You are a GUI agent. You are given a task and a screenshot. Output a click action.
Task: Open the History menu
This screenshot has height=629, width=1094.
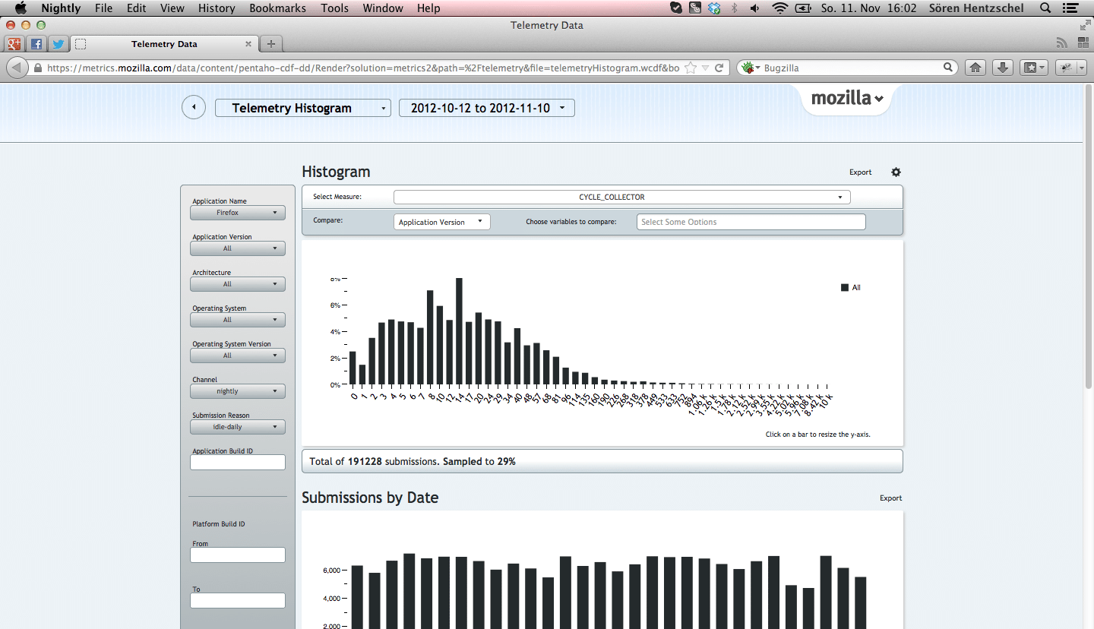(x=216, y=8)
